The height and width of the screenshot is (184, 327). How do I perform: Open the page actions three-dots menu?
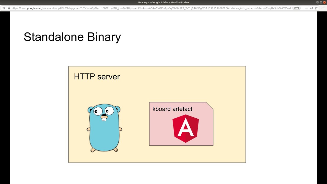pos(306,8)
